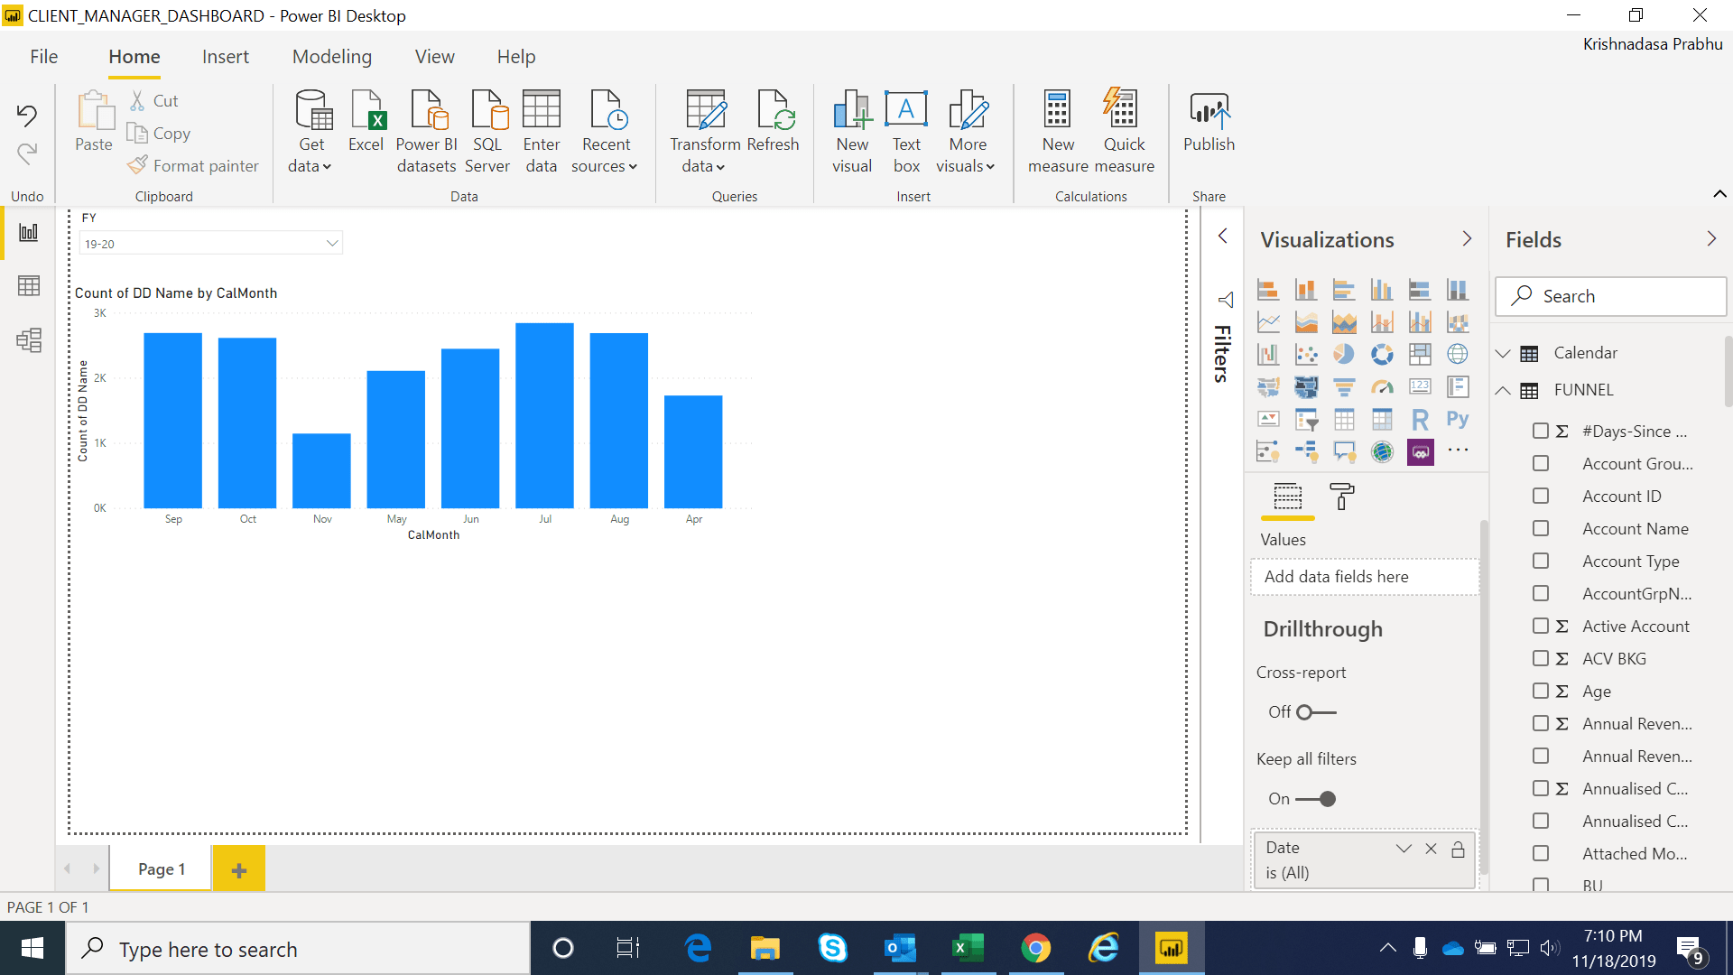
Task: Open Model view in left sidebar
Action: [x=29, y=340]
